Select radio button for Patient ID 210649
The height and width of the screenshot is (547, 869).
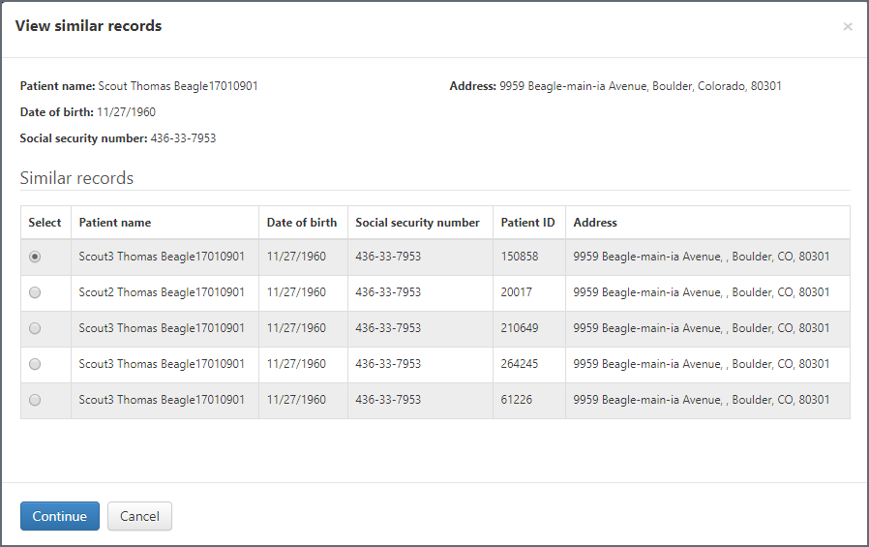(x=35, y=328)
